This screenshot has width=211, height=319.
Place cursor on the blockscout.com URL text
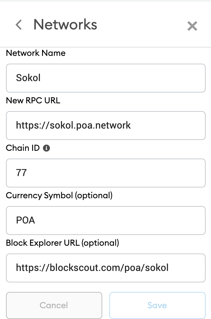point(92,268)
